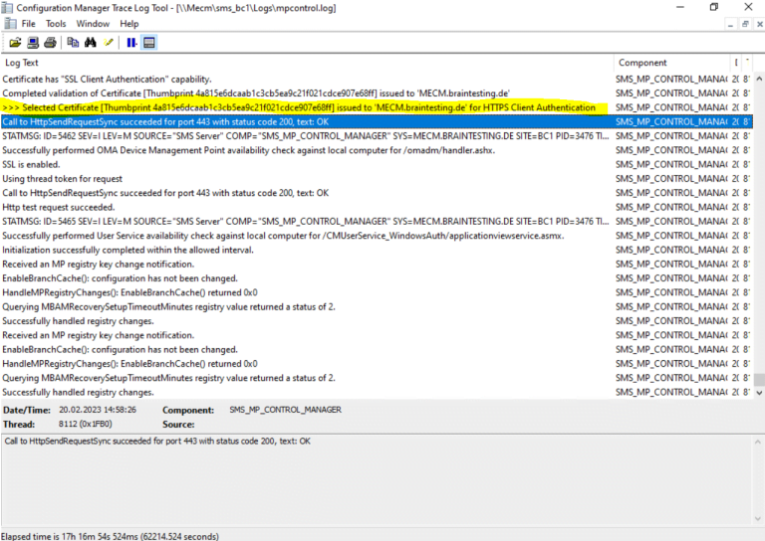This screenshot has height=541, width=765.
Task: Select the 'STATMSG: ID=5462' row
Action: coord(377,136)
